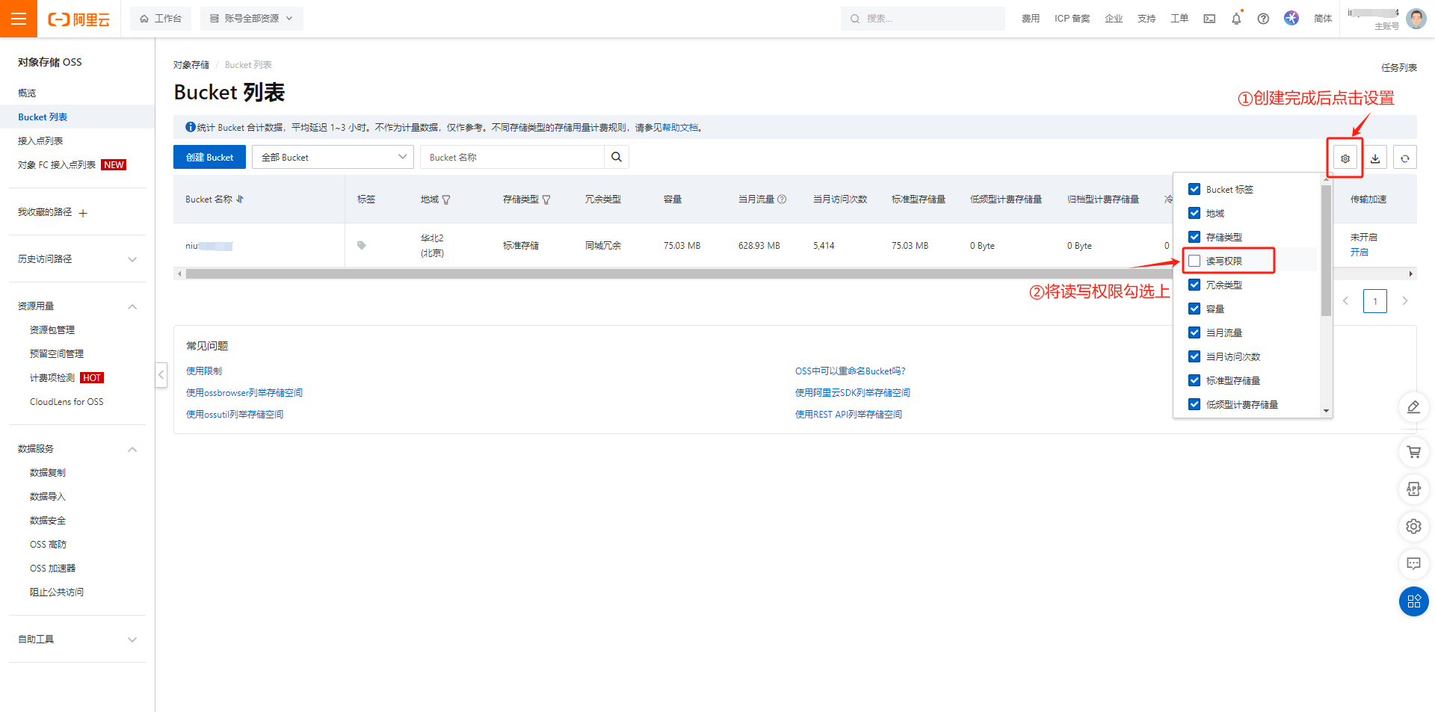Enable the 读写权限 checkbox
Screen dimensions: 1435x712
point(1194,261)
